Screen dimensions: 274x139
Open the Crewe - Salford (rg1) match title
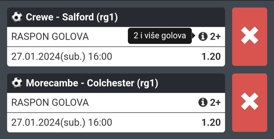[x=72, y=17]
